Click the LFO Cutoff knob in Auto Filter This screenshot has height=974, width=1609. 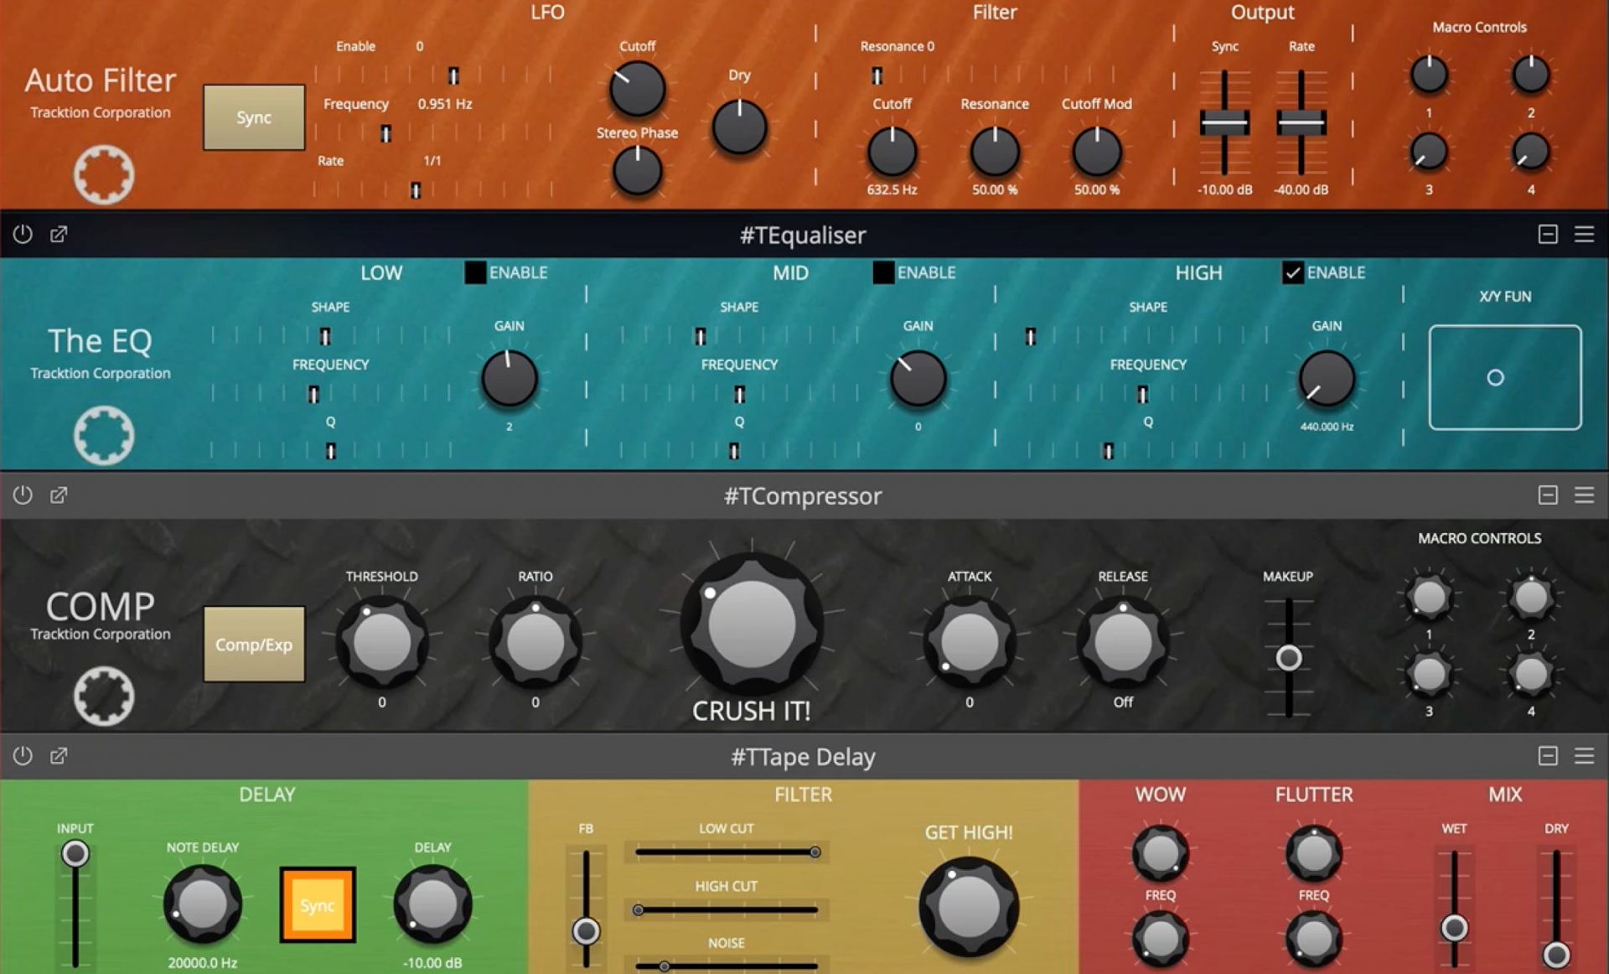pyautogui.click(x=637, y=89)
